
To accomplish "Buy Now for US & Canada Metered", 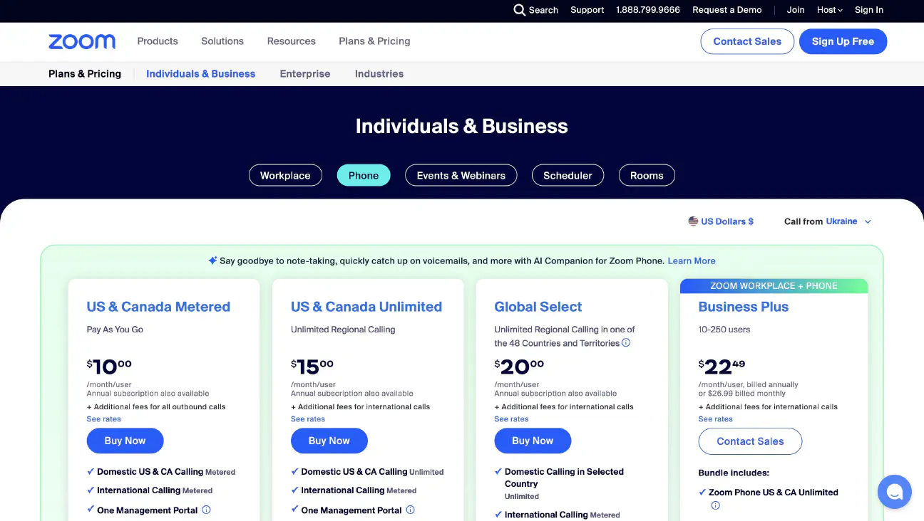I will 125,441.
